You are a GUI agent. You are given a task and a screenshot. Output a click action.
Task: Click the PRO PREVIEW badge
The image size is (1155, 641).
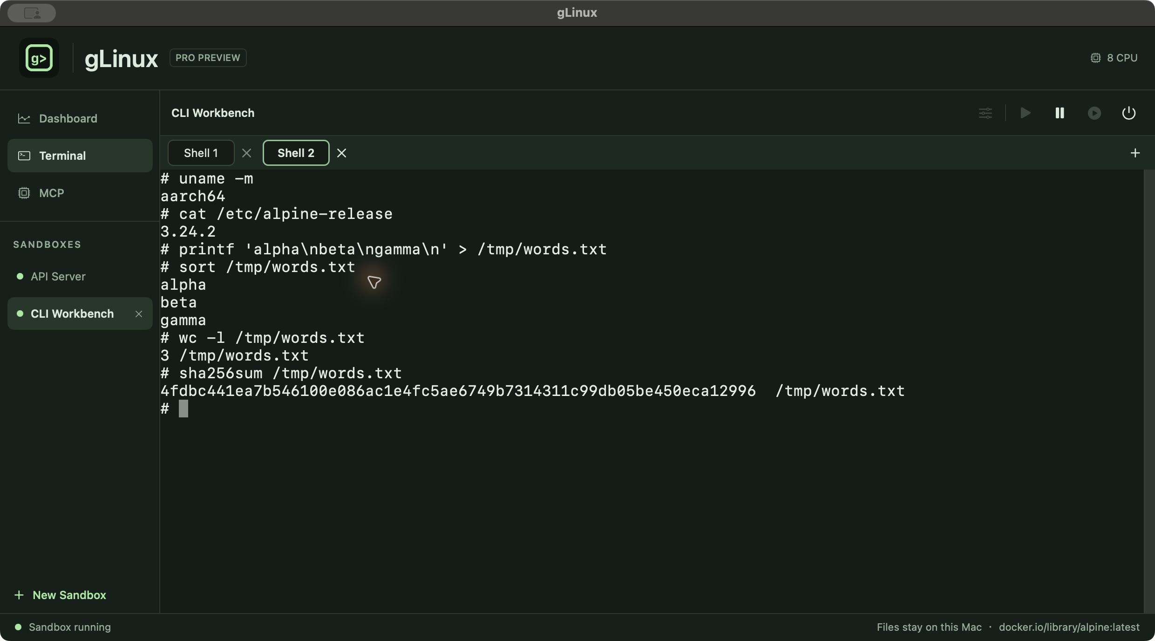point(208,58)
